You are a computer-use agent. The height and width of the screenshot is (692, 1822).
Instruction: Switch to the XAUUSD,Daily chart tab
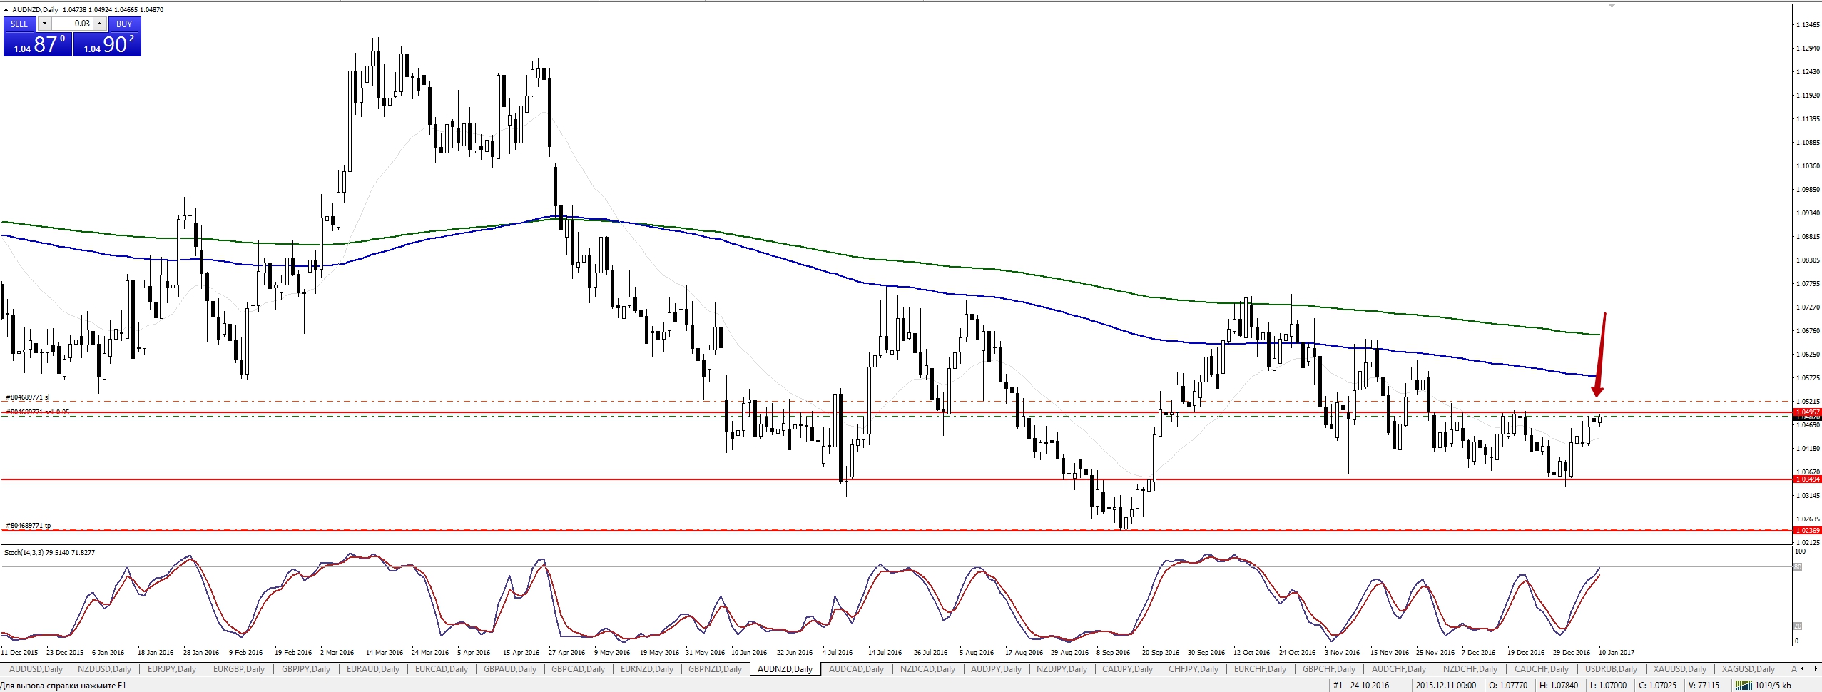pyautogui.click(x=1680, y=669)
